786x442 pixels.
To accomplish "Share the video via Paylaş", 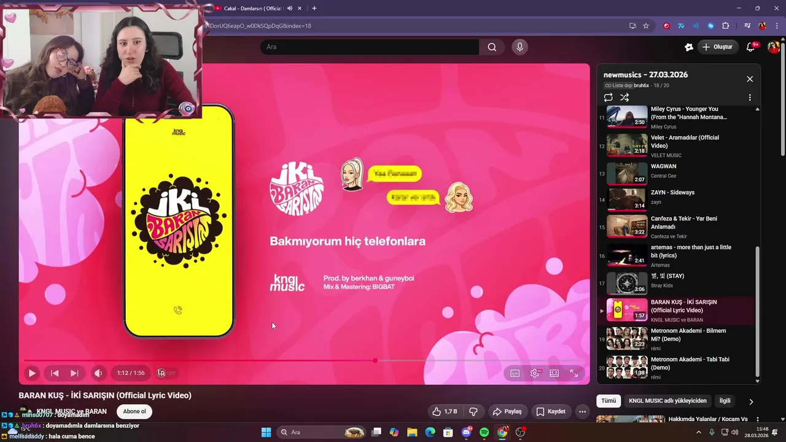I will pyautogui.click(x=507, y=411).
